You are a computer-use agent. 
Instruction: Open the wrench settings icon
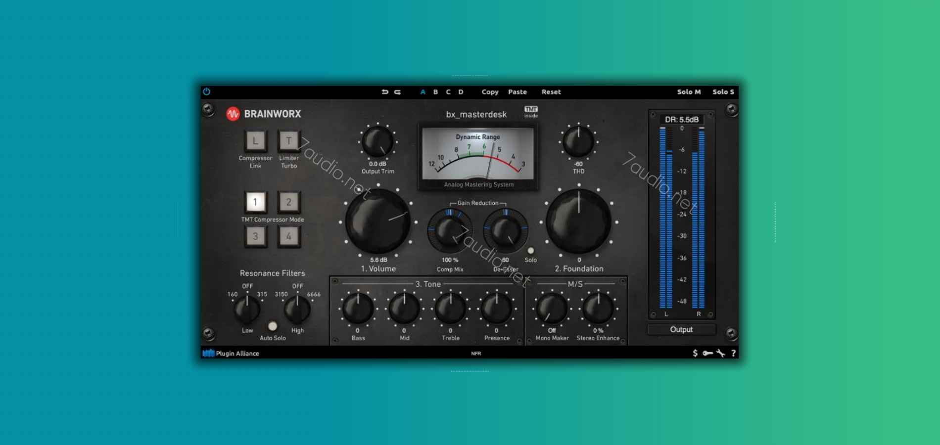point(721,353)
